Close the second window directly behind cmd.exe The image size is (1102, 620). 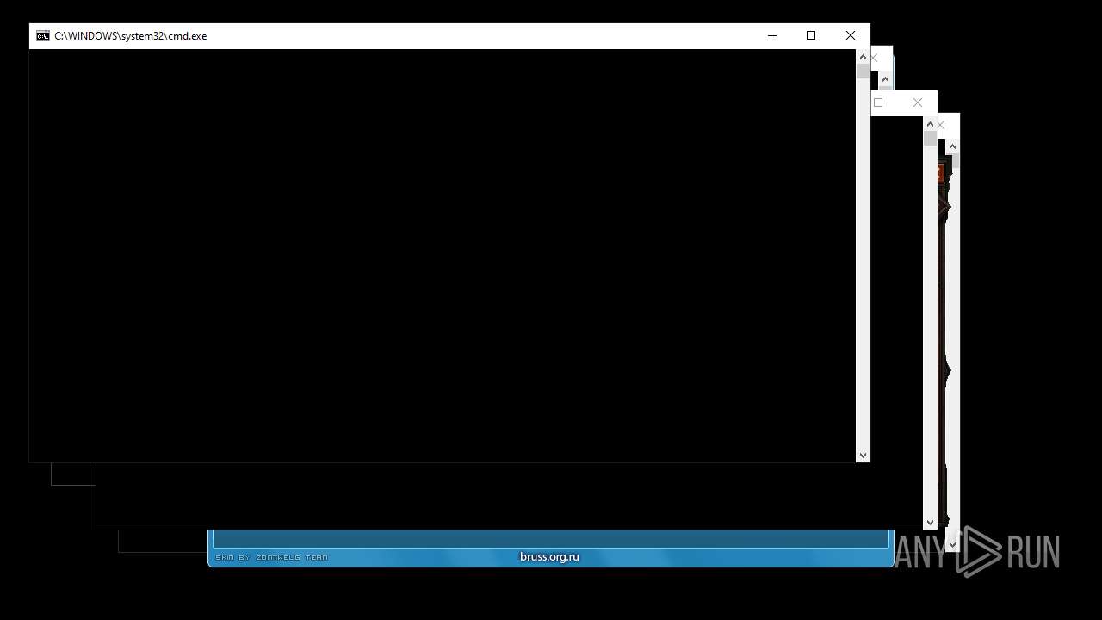pyautogui.click(x=875, y=58)
